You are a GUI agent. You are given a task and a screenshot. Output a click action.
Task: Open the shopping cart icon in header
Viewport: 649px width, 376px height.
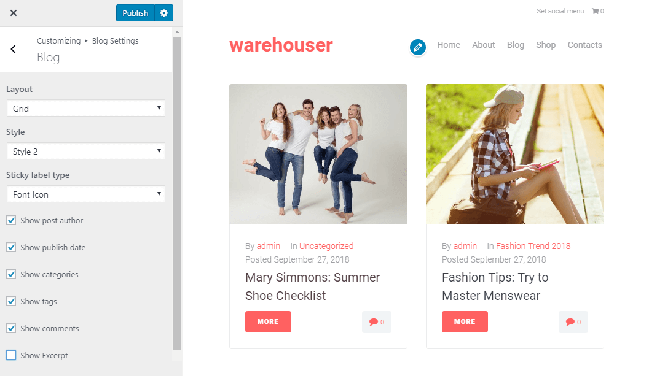(595, 11)
